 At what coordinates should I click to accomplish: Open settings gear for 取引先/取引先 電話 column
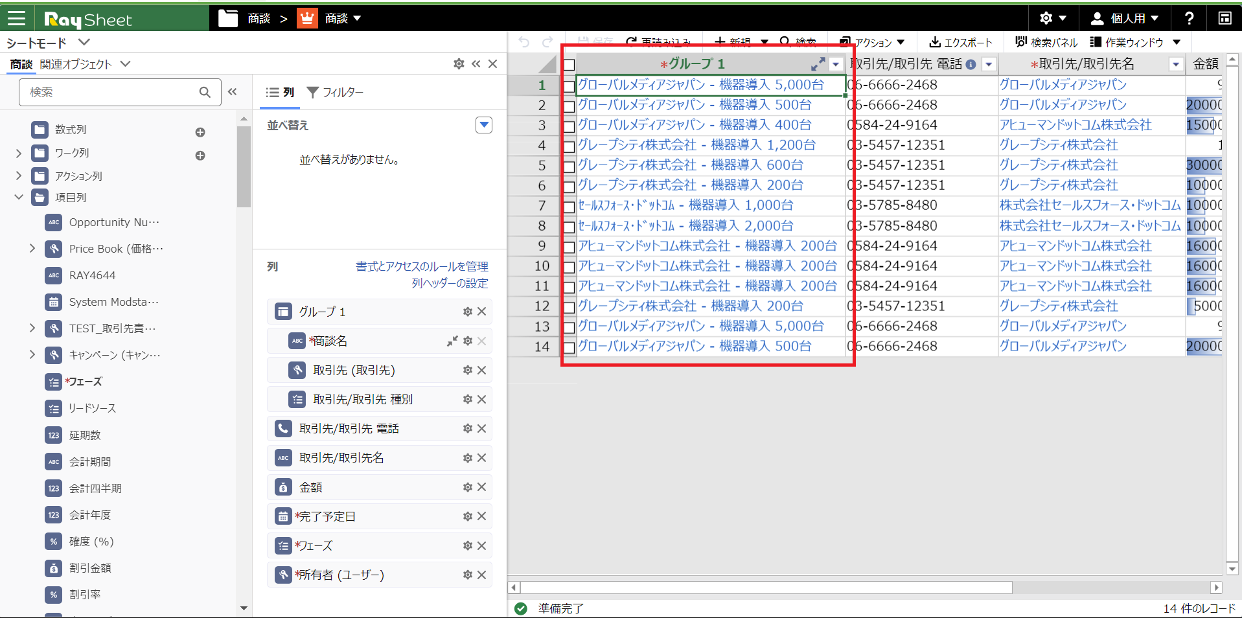click(468, 428)
